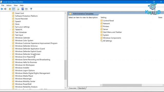Click the Forward arrow toolbar icon
This screenshot has height=92, width=164.
pyautogui.click(x=5, y=9)
